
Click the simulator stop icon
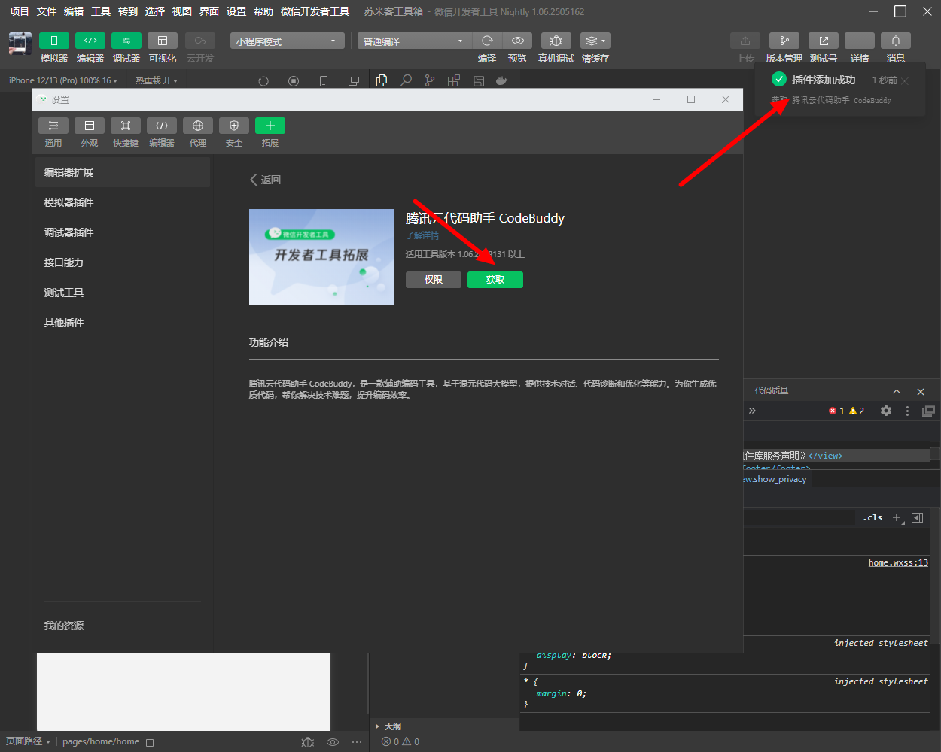294,81
